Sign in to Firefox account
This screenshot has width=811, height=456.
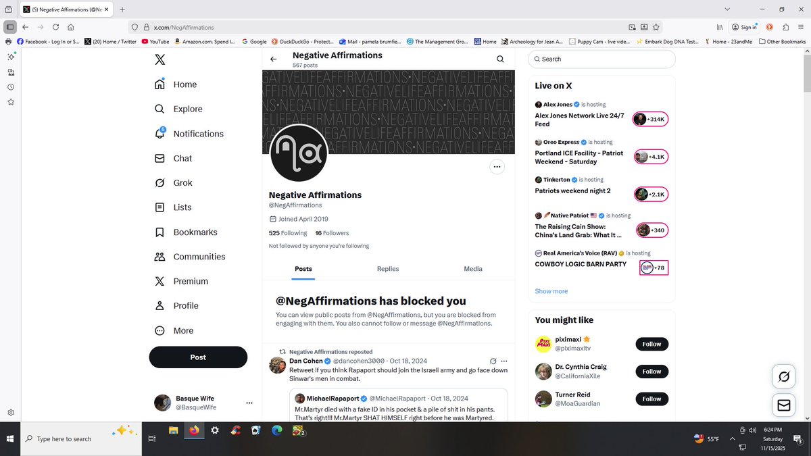point(744,27)
